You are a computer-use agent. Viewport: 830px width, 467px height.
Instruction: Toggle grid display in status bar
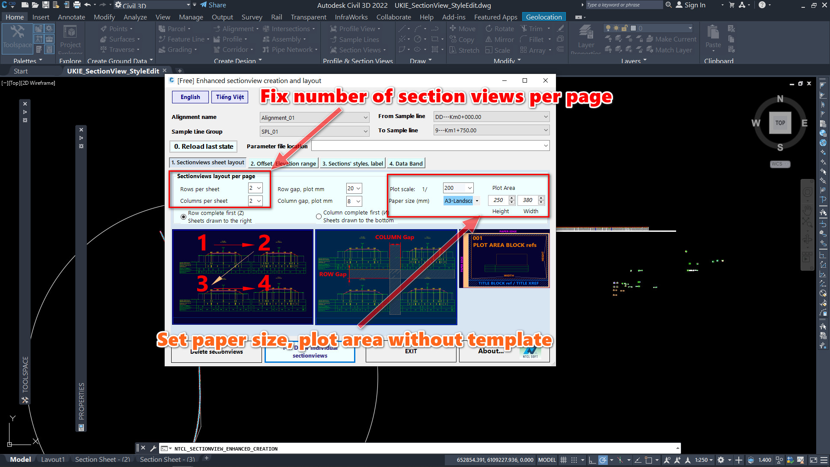(x=563, y=460)
